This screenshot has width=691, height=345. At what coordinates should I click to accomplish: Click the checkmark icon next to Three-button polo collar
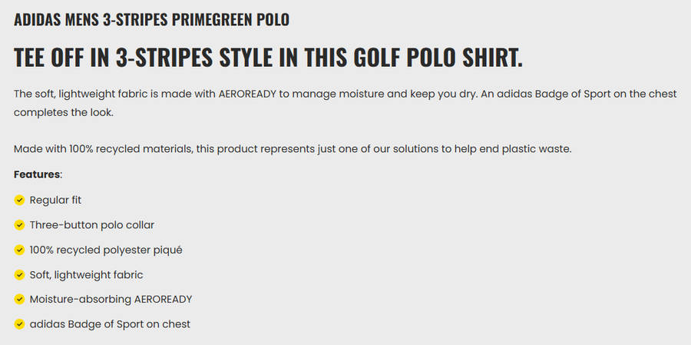click(19, 225)
